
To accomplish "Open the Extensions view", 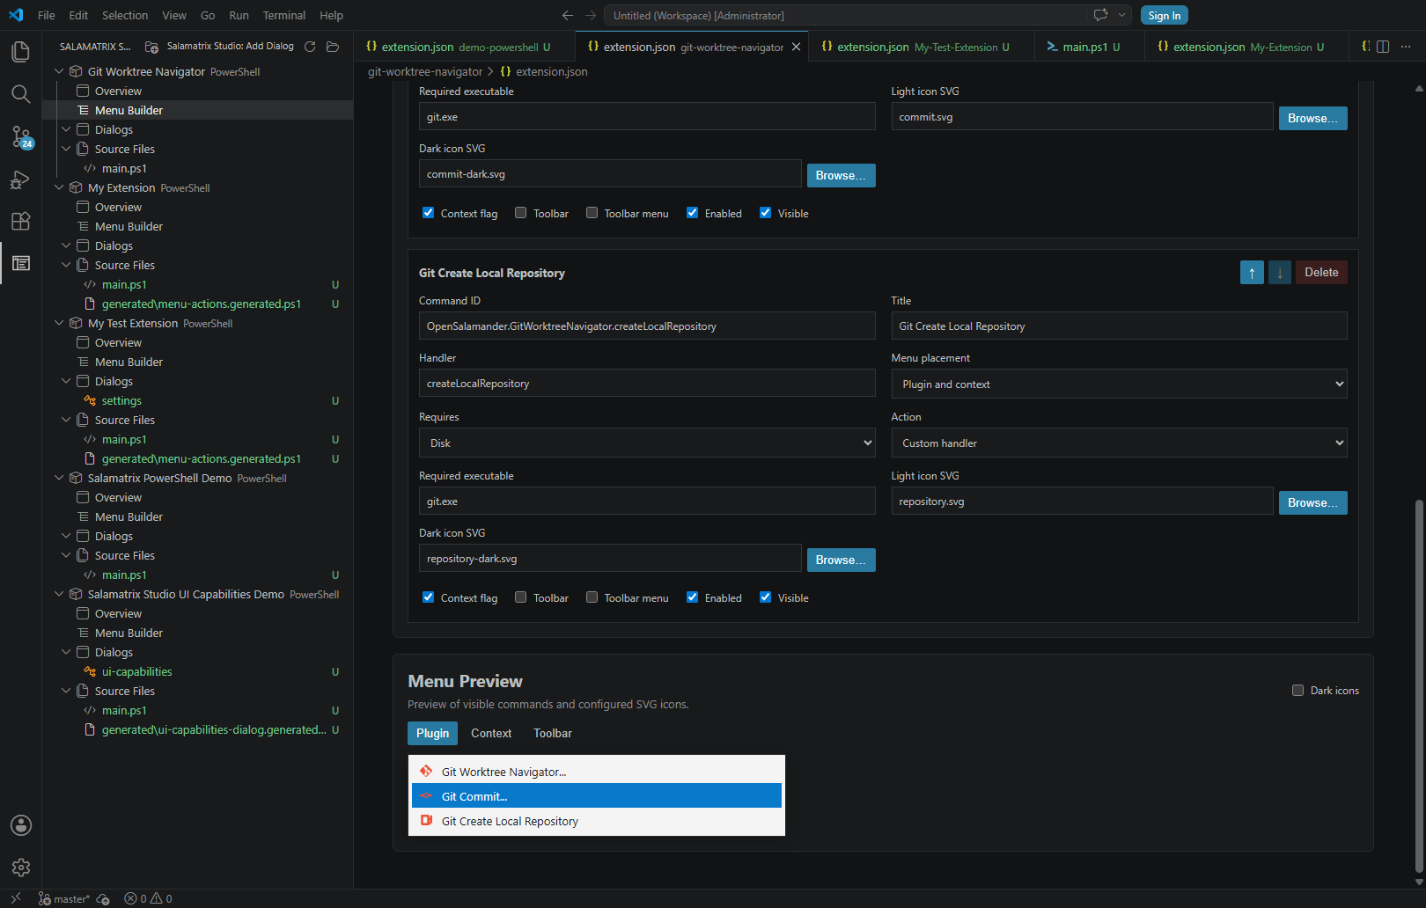I will click(21, 221).
